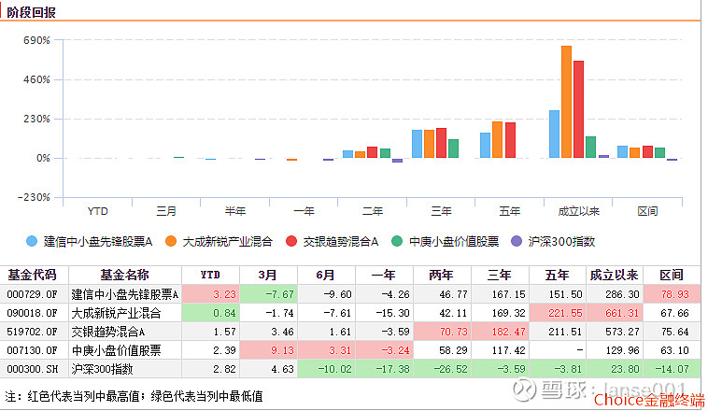708x411 pixels.
Task: Open fund code 000729.OF
Action: (x=32, y=294)
